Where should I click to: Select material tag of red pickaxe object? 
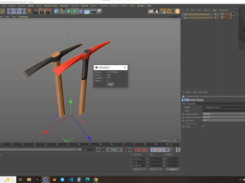[232, 17]
